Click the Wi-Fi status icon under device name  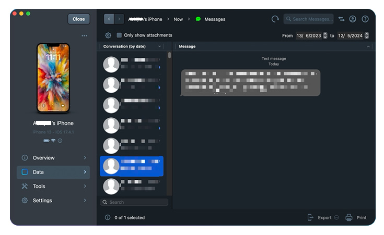(x=53, y=141)
